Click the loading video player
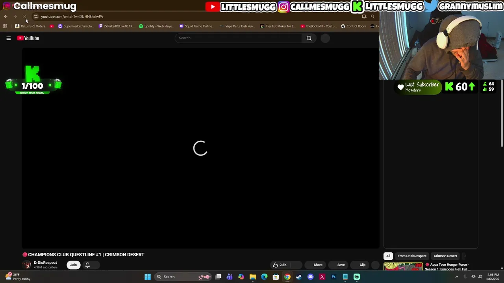 tap(200, 148)
